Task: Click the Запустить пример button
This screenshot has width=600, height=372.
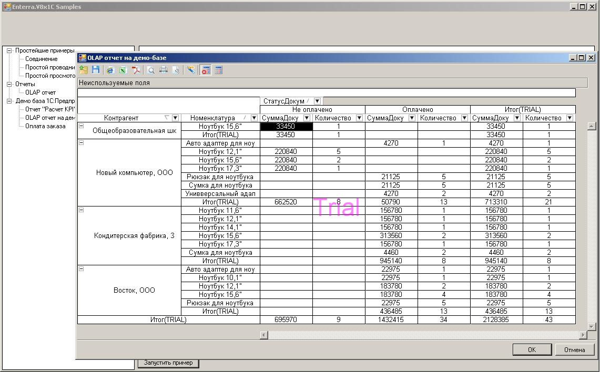Action: click(168, 363)
